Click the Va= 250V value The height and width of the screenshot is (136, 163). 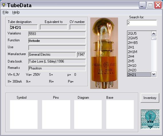(x=33, y=75)
